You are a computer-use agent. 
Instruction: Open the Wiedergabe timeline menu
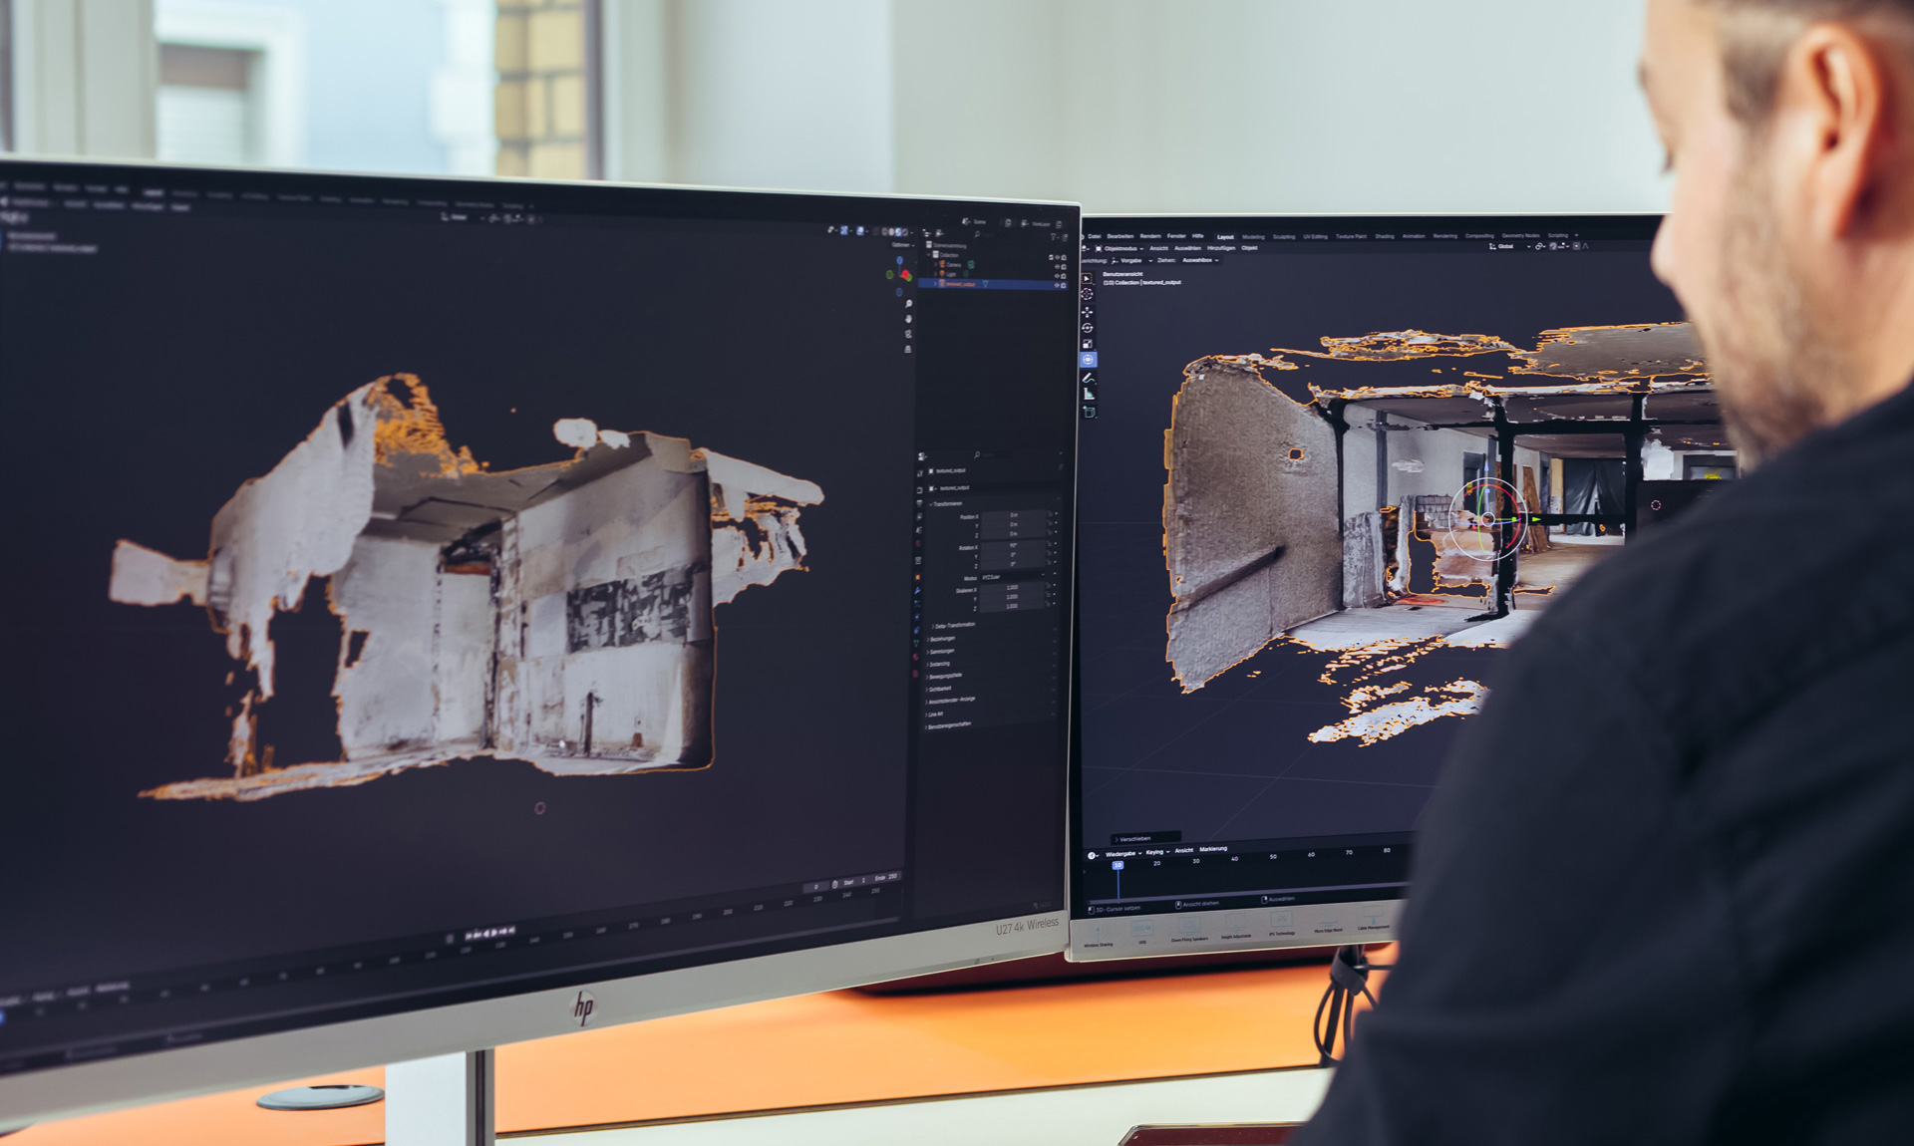click(1123, 854)
